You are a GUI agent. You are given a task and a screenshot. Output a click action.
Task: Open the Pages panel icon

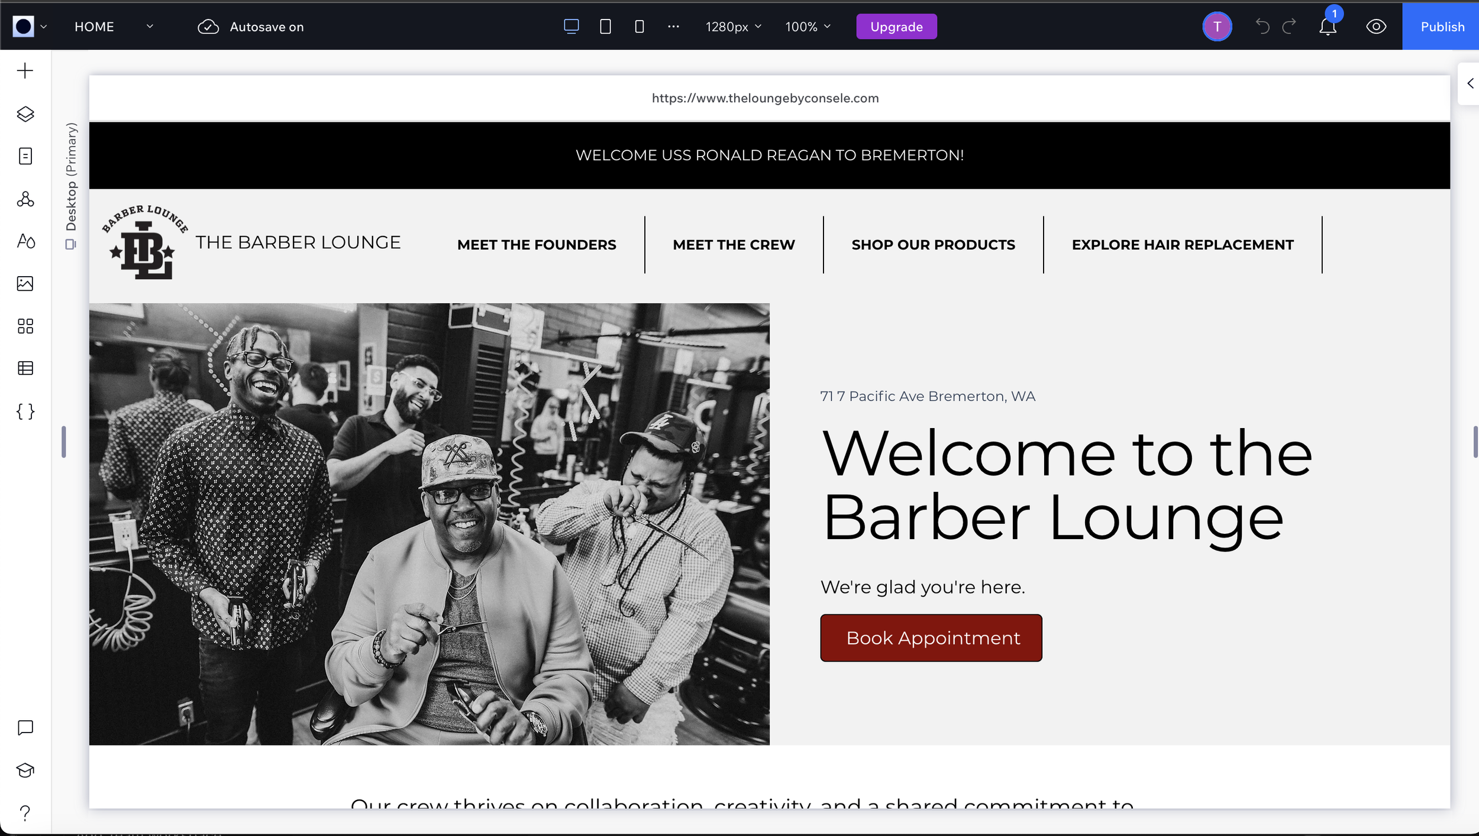[x=25, y=156]
